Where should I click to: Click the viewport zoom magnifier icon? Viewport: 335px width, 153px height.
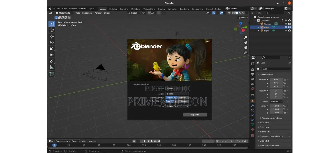(246, 37)
